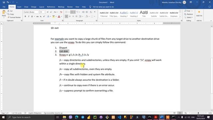Open the Paragraph dialog box launcher
Image resolution: width=213 pixels, height=120 pixels.
click(97, 21)
